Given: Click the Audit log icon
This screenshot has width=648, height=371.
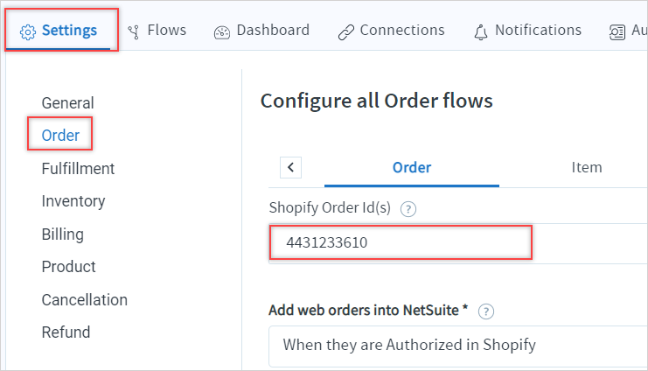Looking at the screenshot, I should [617, 32].
